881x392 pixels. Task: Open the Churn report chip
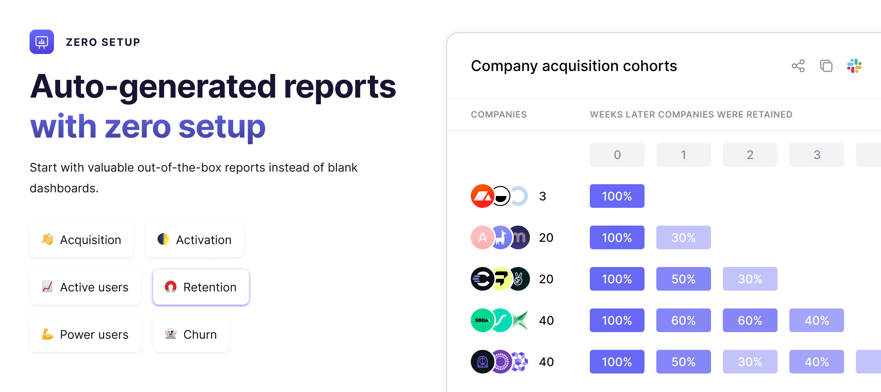(191, 334)
